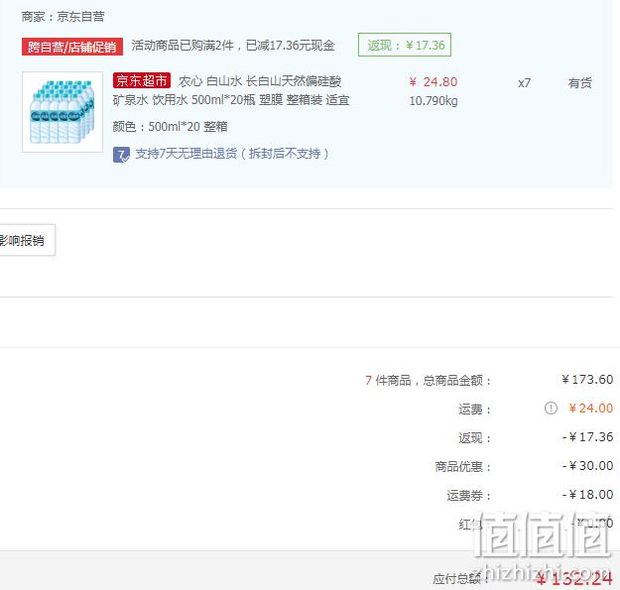Image resolution: width=620 pixels, height=590 pixels.
Task: Select the 返现： label in the summary
Action: (x=475, y=438)
